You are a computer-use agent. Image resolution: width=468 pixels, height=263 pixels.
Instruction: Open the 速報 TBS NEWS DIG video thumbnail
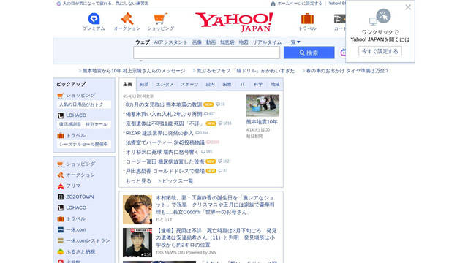pos(137,243)
